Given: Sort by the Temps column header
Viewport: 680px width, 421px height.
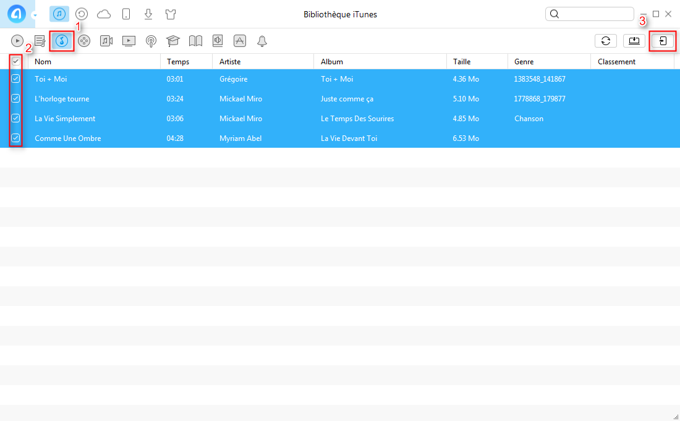Looking at the screenshot, I should (187, 62).
